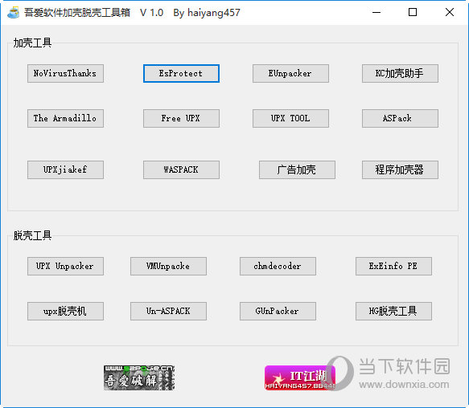
Task: Open the upx脱壳机 tool
Action: [x=65, y=312]
